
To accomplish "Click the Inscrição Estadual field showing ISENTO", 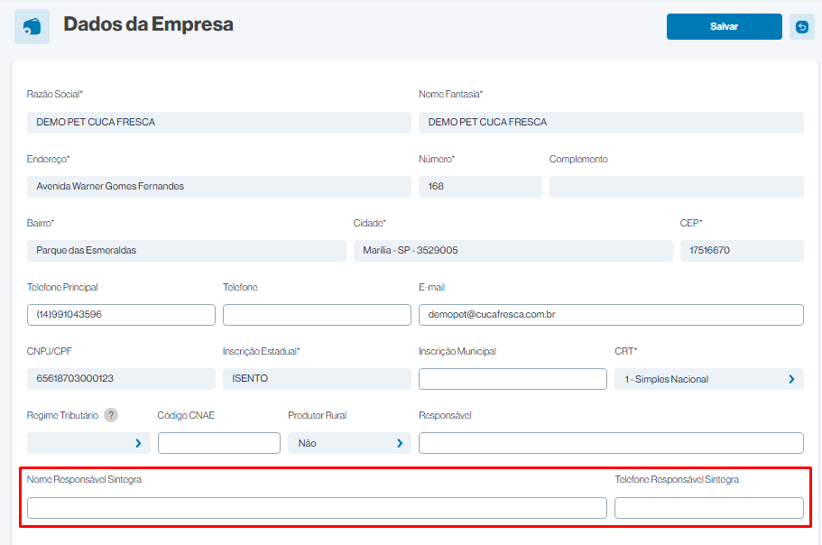I will pos(317,379).
